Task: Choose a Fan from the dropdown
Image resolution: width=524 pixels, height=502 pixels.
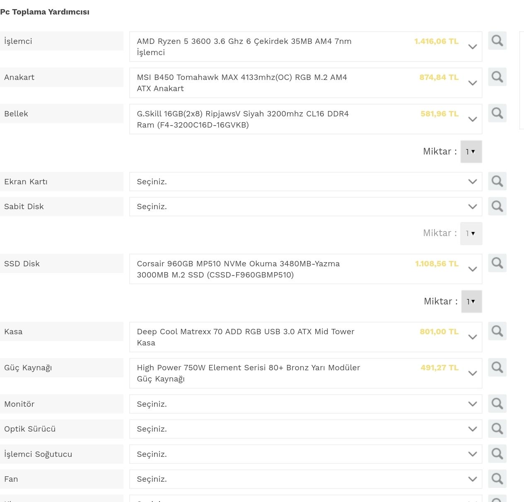Action: pos(305,479)
